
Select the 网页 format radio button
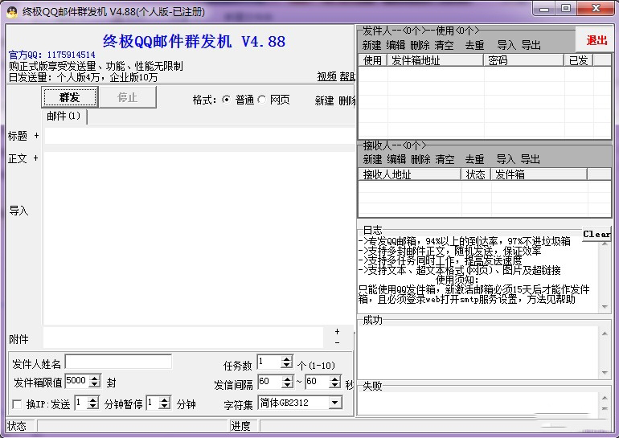tap(262, 100)
